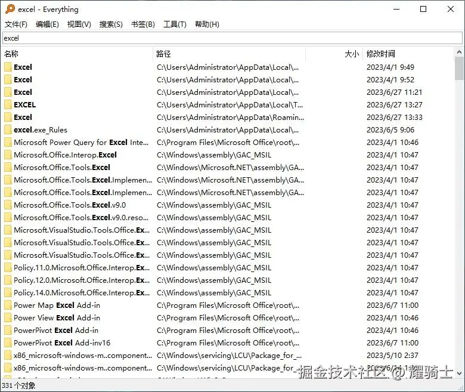Select PowerPivot Excel Add-inv16 name
The width and height of the screenshot is (465, 392).
pos(61,342)
